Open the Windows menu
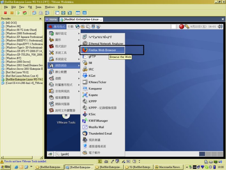 click(50, 7)
